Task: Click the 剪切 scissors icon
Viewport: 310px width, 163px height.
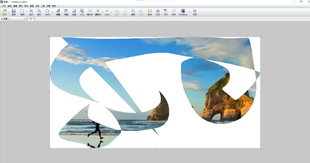Action: point(125,12)
